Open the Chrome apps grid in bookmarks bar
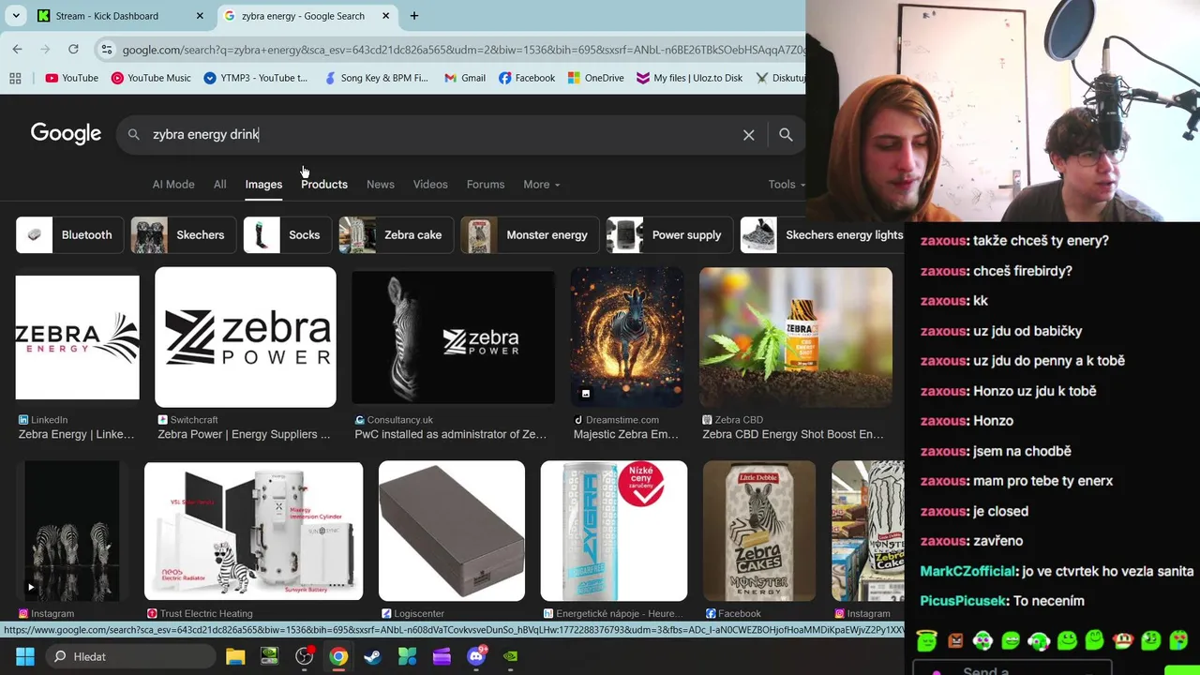 coord(15,78)
